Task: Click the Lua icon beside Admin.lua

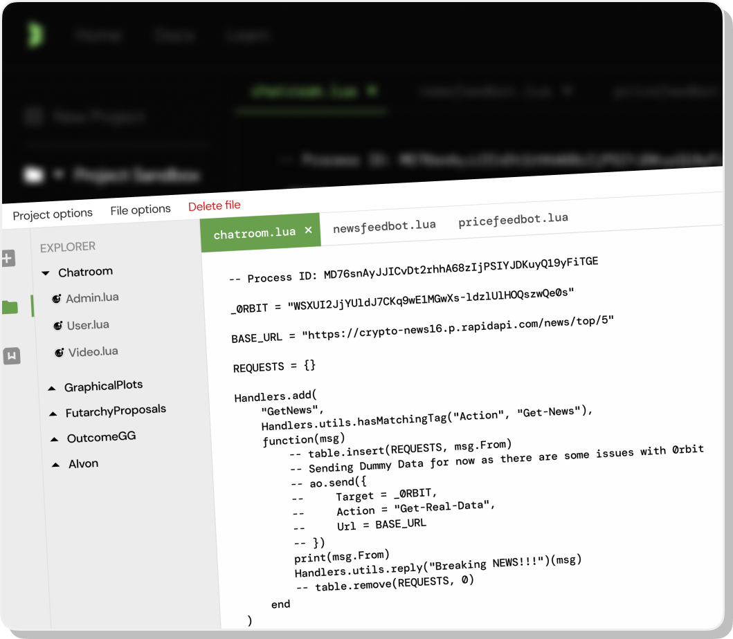Action: 57,298
